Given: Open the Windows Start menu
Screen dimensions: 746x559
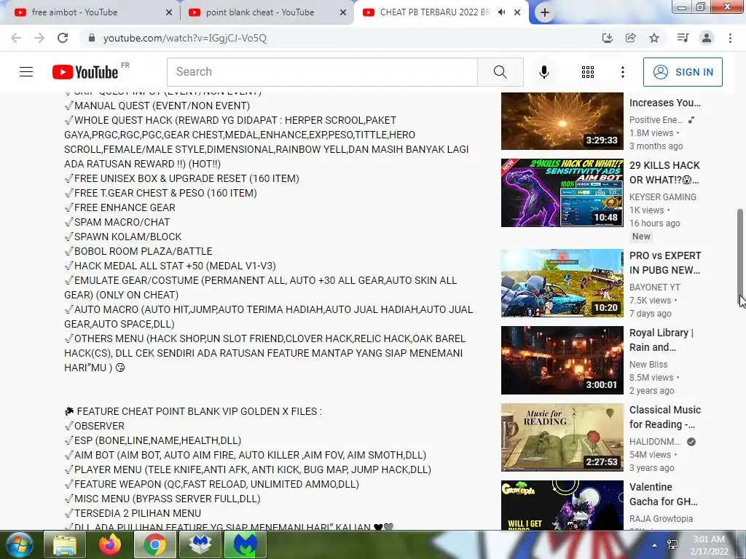Looking at the screenshot, I should coord(20,544).
